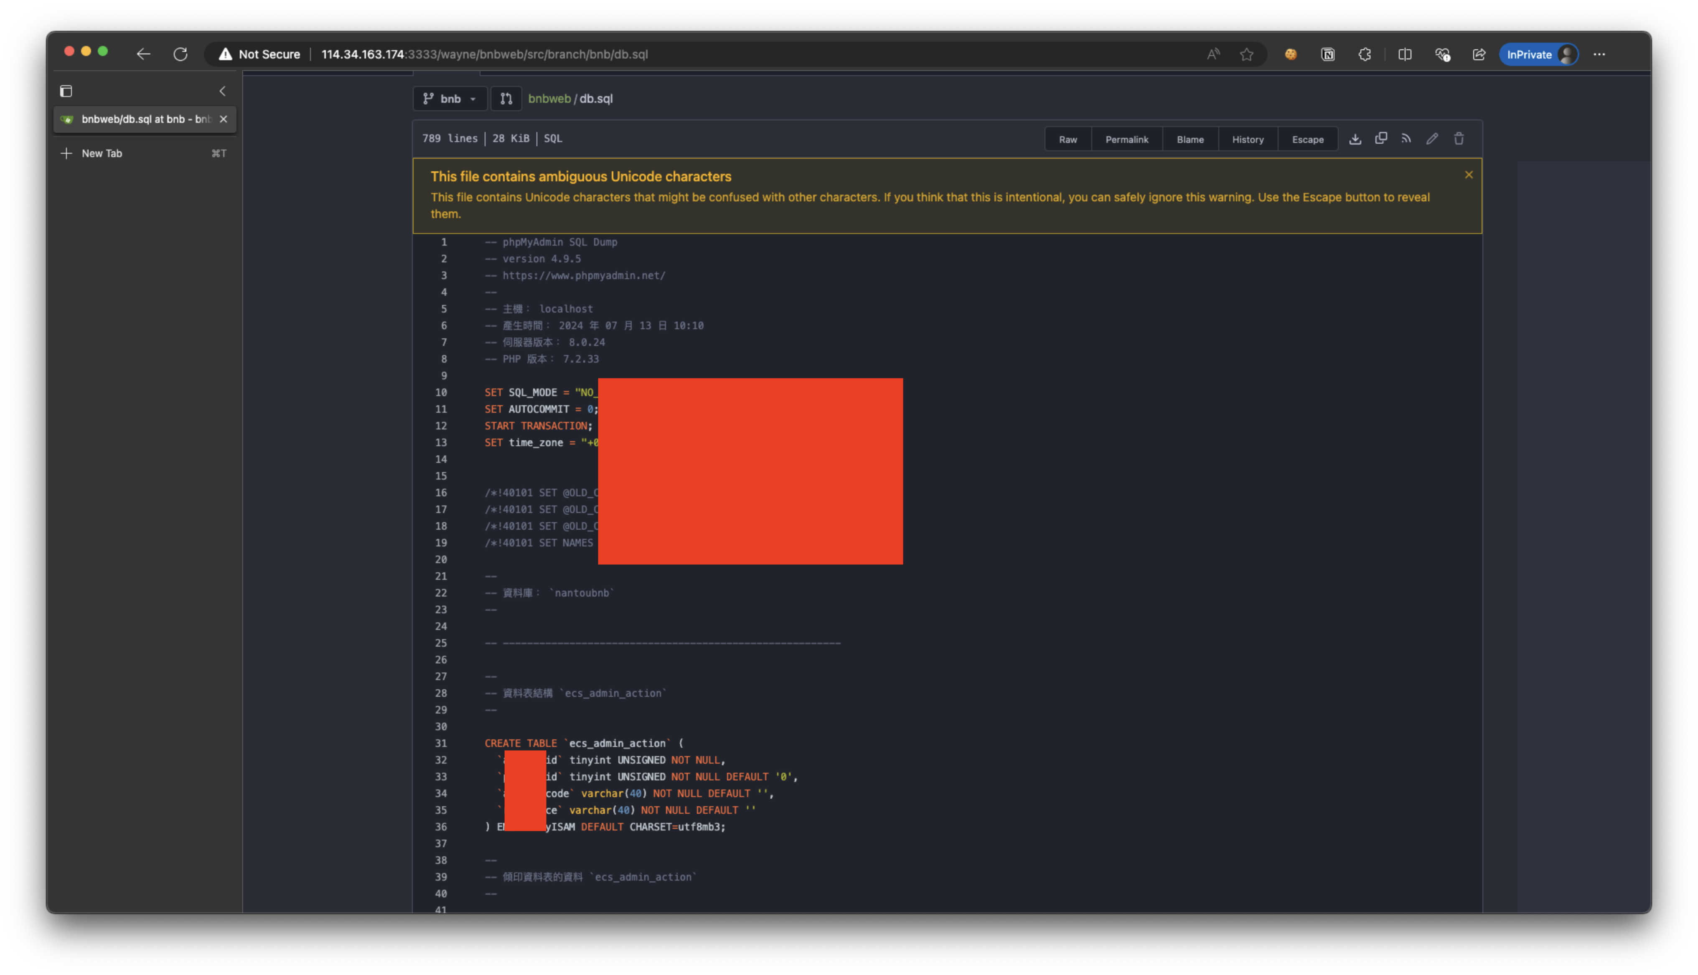The image size is (1698, 975).
Task: Open the RSS feed icon for the file
Action: click(x=1406, y=139)
